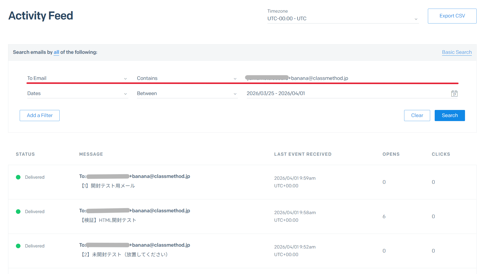This screenshot has width=489, height=274.
Task: Click the Export CSV button
Action: coord(452,16)
